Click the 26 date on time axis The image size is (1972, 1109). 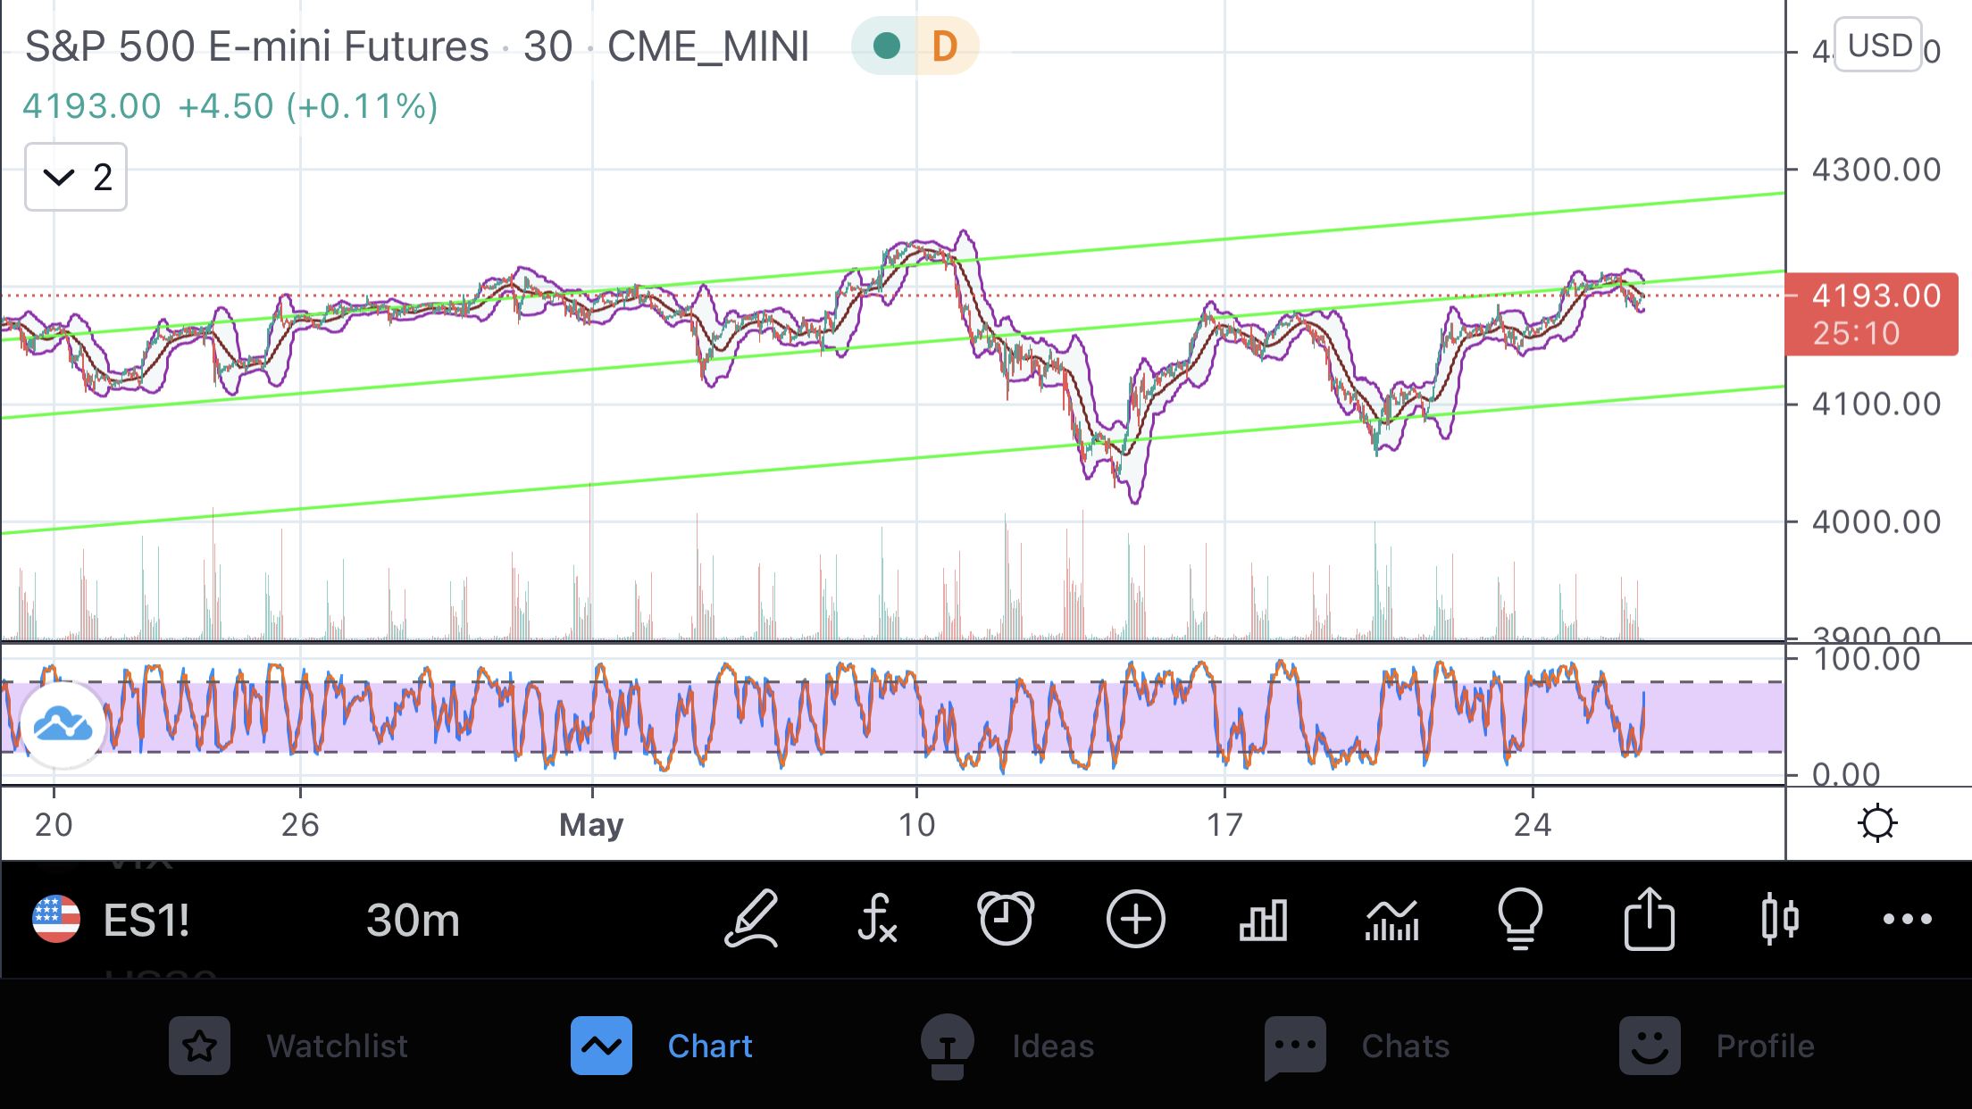(x=300, y=824)
